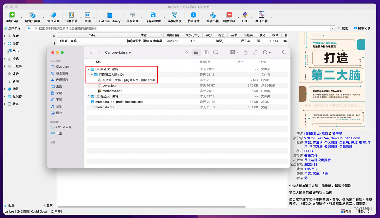The image size is (380, 218).
Task: Open author link [美]蒂亚戈·福特 in details
Action: [316, 134]
